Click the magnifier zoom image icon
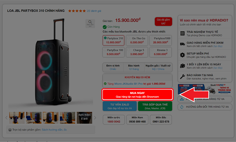Viewport: 236px width, 142px height. pyautogui.click(x=90, y=22)
